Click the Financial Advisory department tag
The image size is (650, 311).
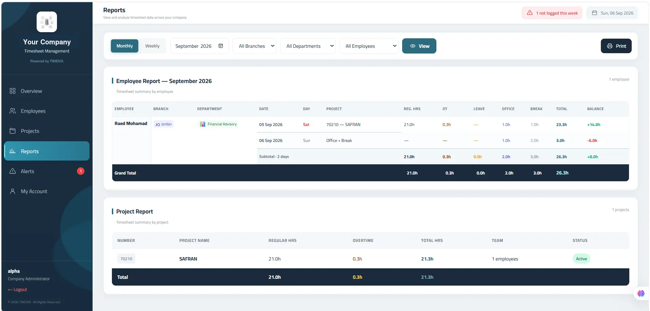click(218, 124)
